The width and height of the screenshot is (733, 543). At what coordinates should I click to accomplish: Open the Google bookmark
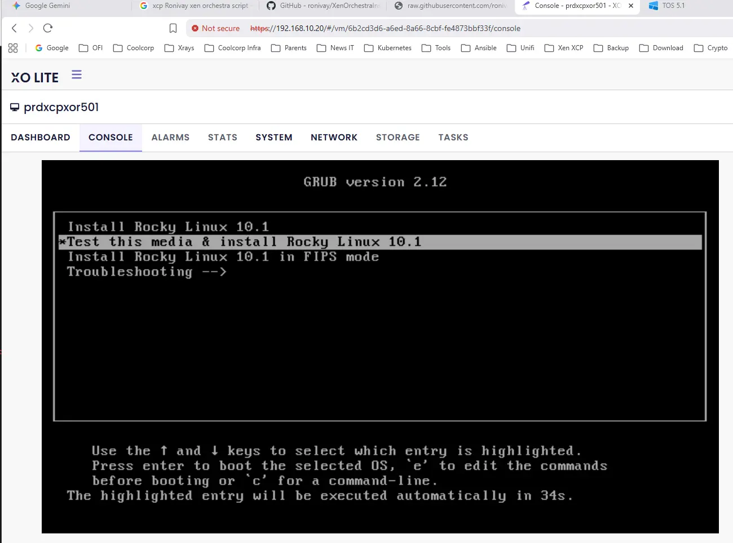click(x=52, y=48)
